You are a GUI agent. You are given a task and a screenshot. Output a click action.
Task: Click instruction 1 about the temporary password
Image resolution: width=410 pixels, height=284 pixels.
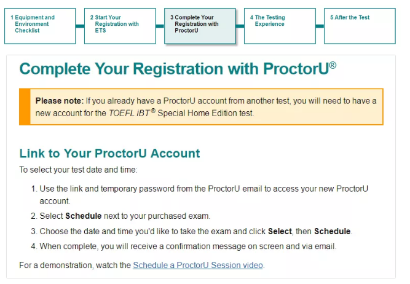pos(203,195)
